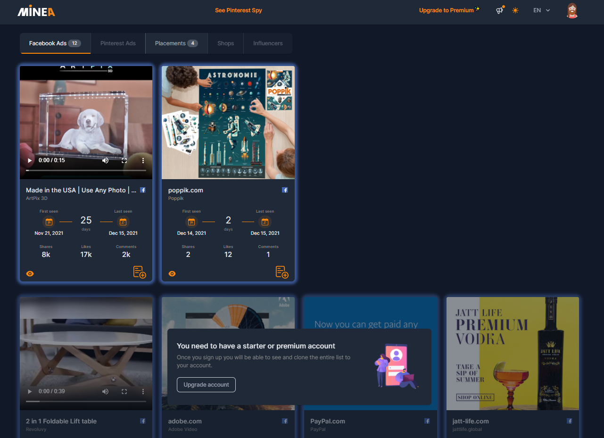
Task: Open Facebook icon on PayPal.com card
Action: [x=427, y=421]
